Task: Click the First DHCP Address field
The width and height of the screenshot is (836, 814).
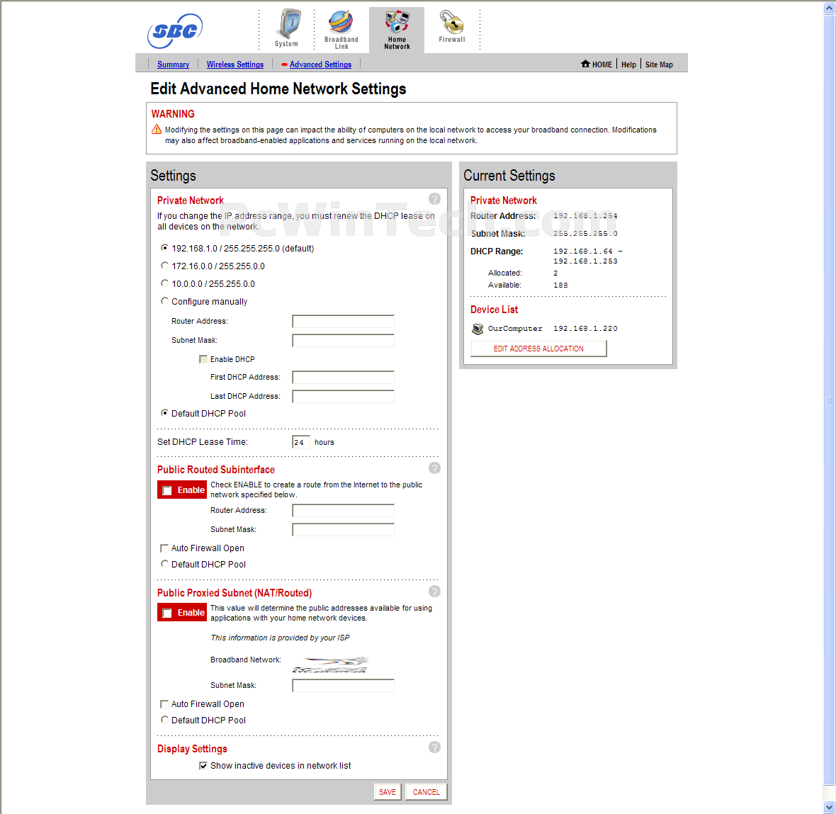Action: (x=344, y=378)
